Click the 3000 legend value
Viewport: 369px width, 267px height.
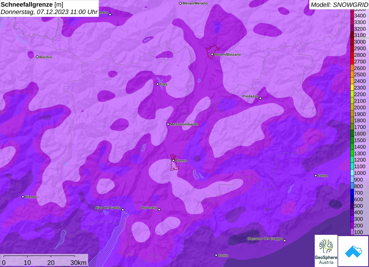coord(360,42)
